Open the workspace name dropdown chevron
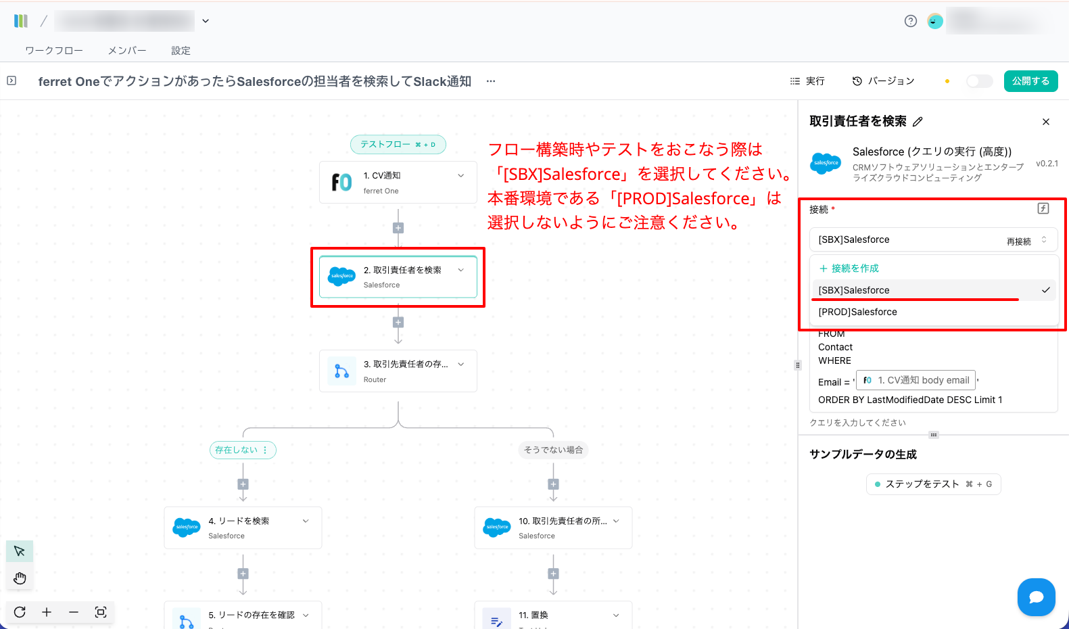 pos(206,21)
